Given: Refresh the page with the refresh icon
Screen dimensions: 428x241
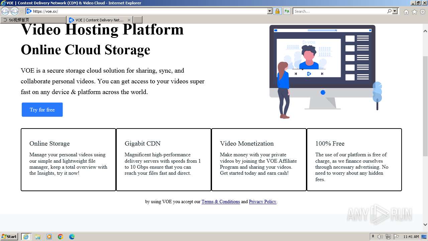Looking at the screenshot, I should (287, 11).
